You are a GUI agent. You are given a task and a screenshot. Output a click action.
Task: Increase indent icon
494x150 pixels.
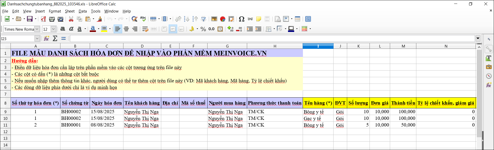click(250, 29)
